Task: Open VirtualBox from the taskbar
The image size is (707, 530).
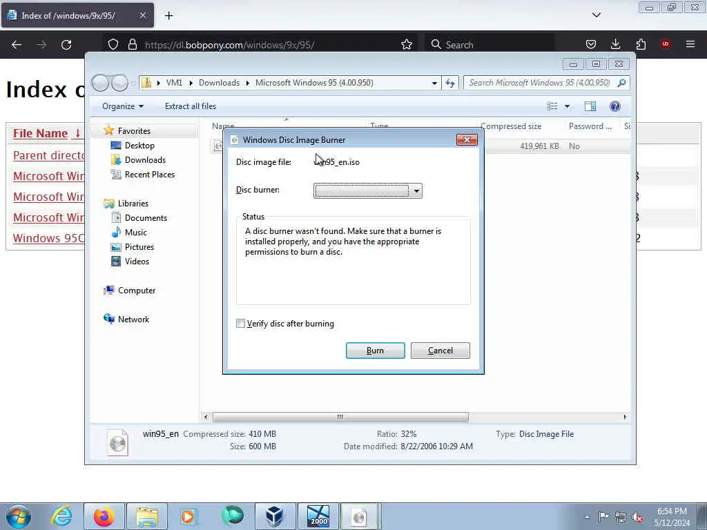Action: tap(275, 516)
